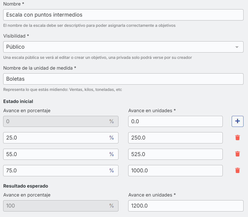Click the percent symbol in the 25.0 row
This screenshot has width=248, height=217.
point(112,138)
